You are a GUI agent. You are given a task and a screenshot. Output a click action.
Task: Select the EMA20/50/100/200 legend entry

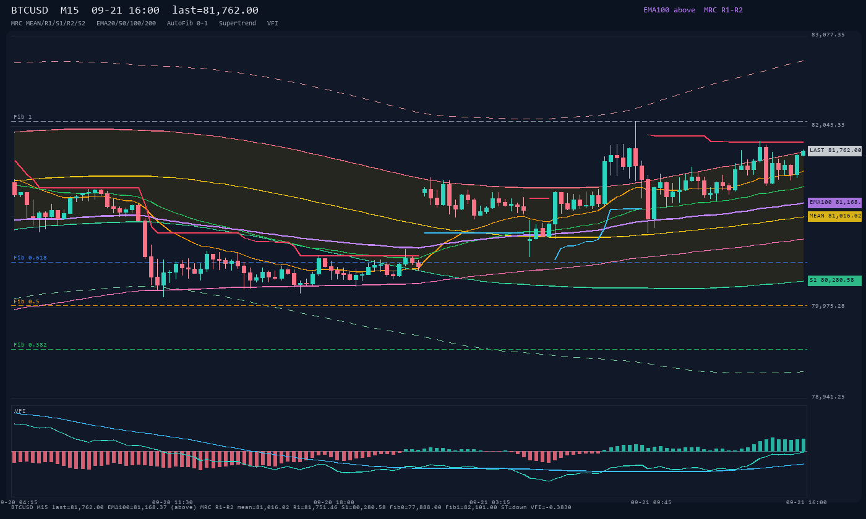(x=126, y=23)
